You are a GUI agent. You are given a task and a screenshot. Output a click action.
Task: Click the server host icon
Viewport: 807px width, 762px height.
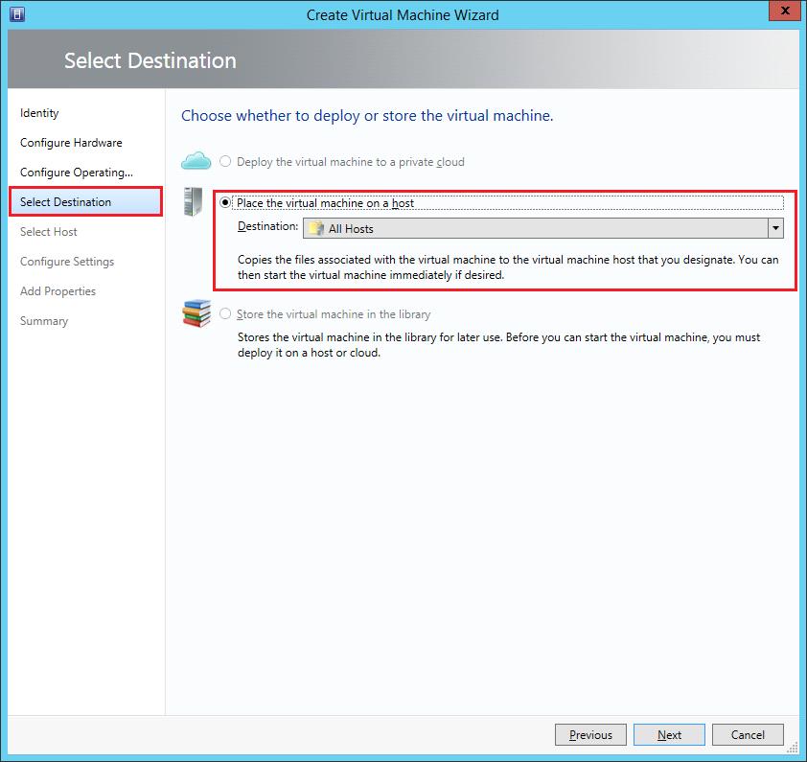193,201
